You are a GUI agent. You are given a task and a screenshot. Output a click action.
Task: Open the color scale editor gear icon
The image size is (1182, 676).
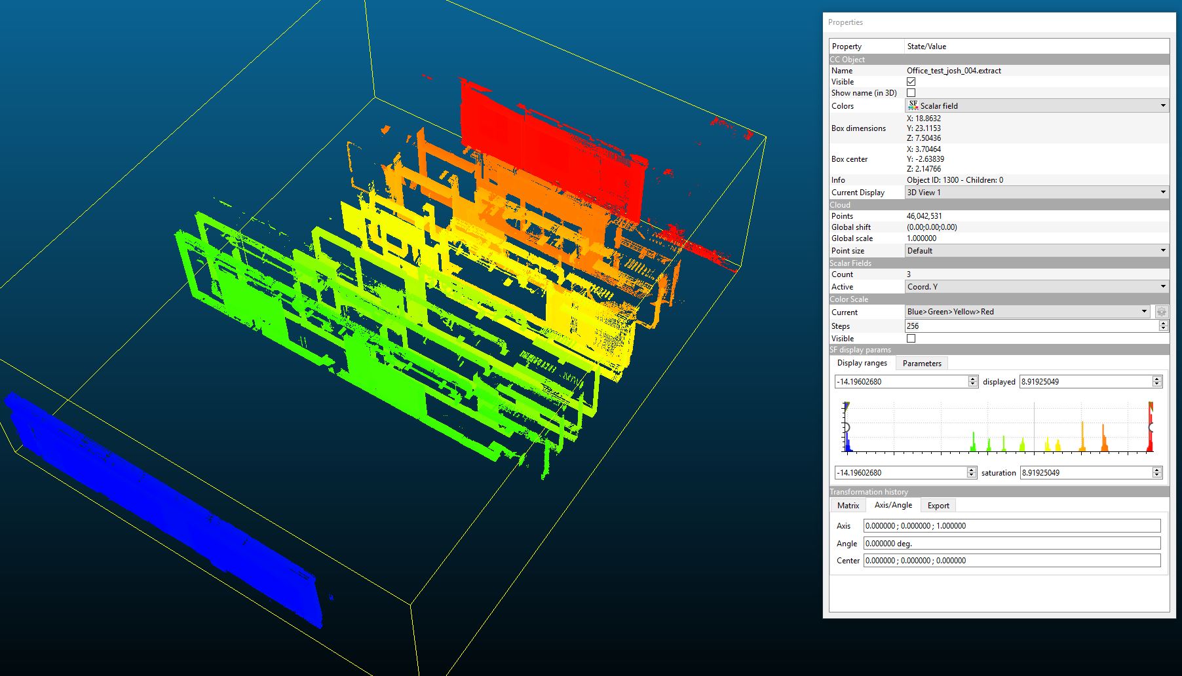tap(1162, 312)
